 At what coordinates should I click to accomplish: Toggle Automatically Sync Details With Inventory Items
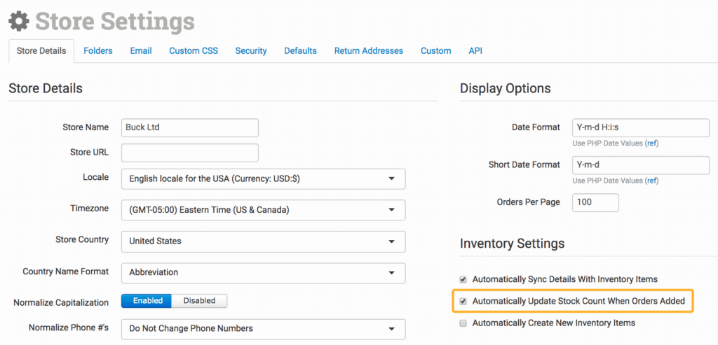[463, 279]
